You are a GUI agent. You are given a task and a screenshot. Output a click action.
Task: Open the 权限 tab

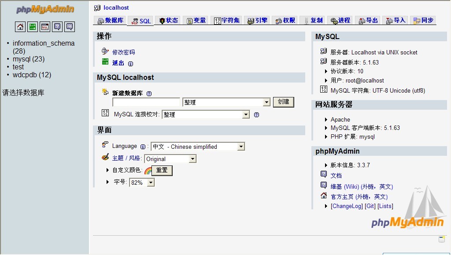[x=285, y=20]
